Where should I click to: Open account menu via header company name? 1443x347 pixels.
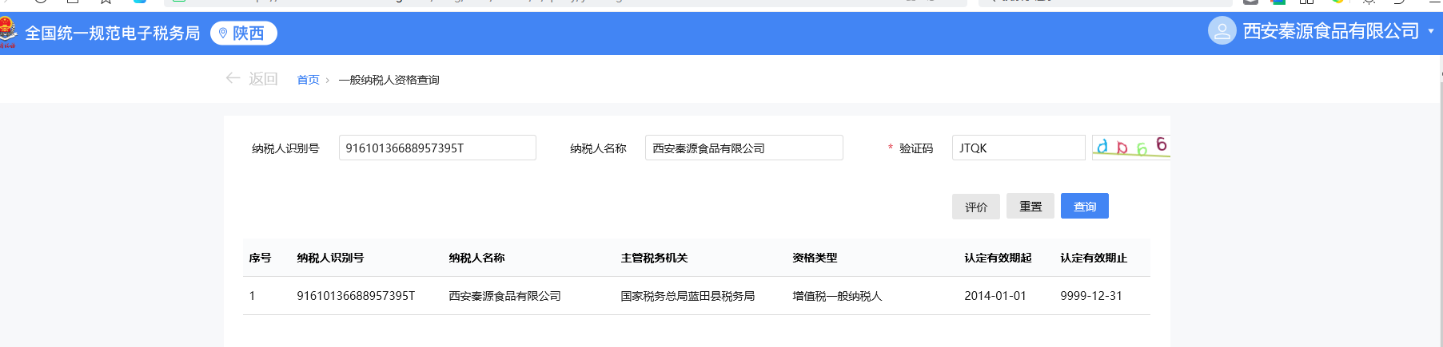[x=1330, y=31]
